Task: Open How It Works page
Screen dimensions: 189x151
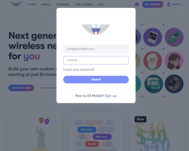Action: click(83, 4)
